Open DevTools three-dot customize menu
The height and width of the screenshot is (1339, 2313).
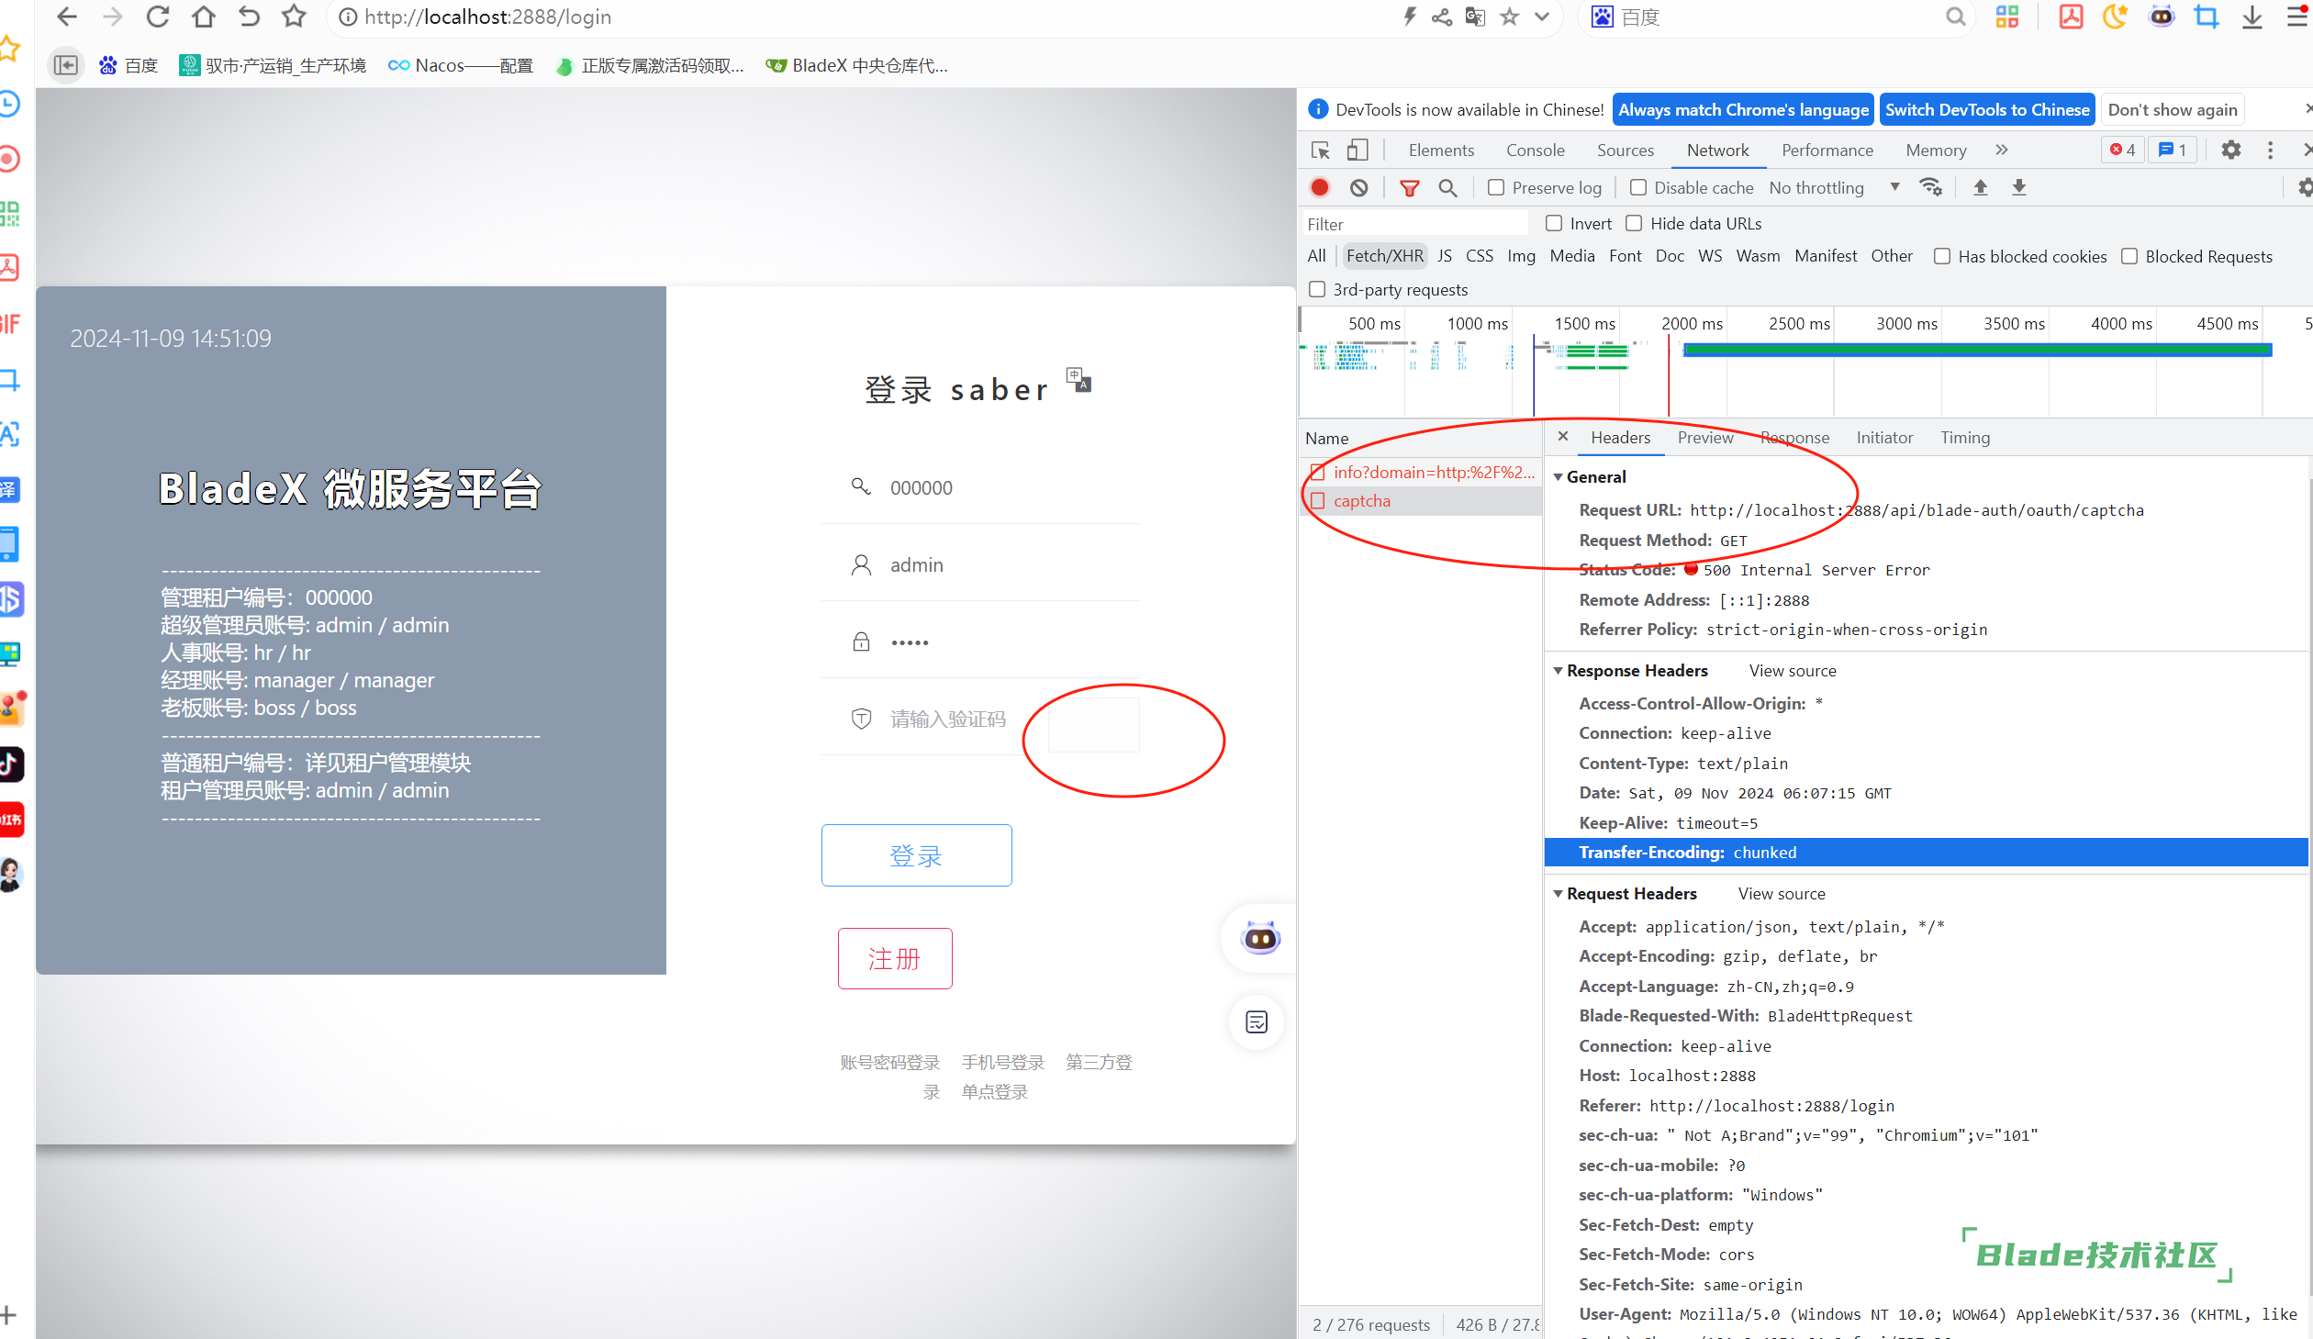coord(2271,150)
